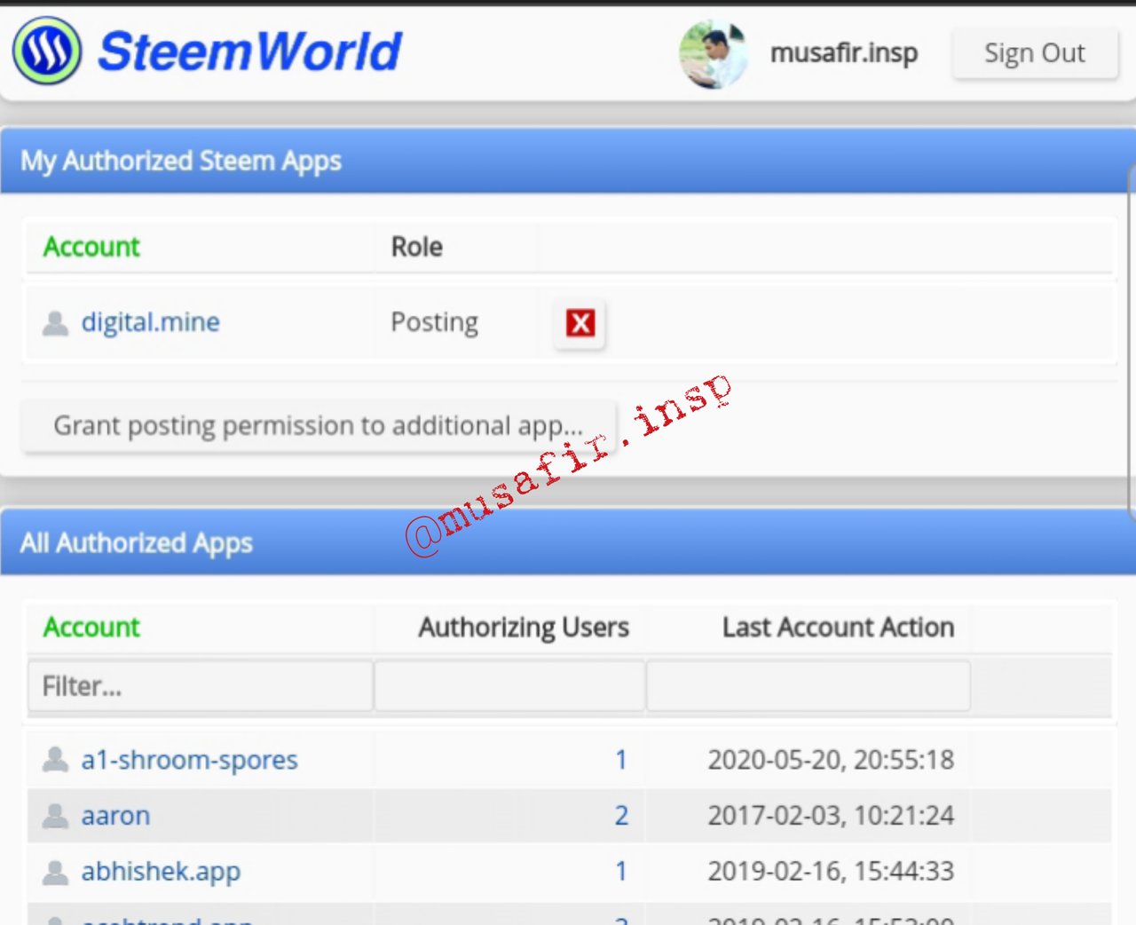Open musafir.insp profile avatar

point(713,54)
